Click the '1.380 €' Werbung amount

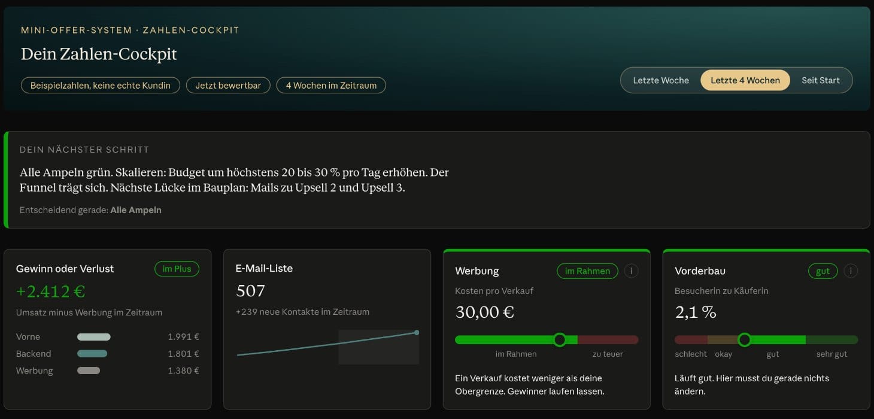(184, 371)
